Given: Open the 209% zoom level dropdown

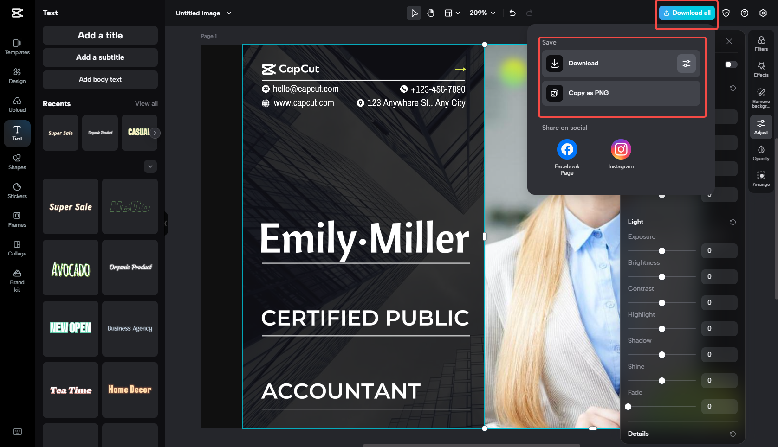Looking at the screenshot, I should [x=482, y=13].
